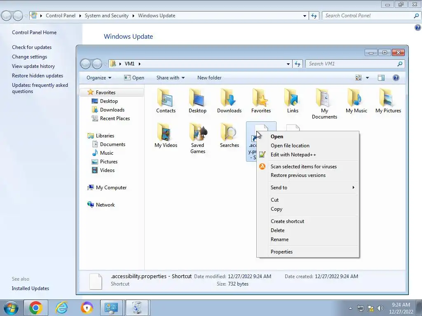422x316 pixels.
Task: Click the New folder toolbar button
Action: point(209,78)
